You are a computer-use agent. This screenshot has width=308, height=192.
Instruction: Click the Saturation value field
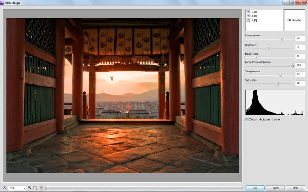click(300, 83)
